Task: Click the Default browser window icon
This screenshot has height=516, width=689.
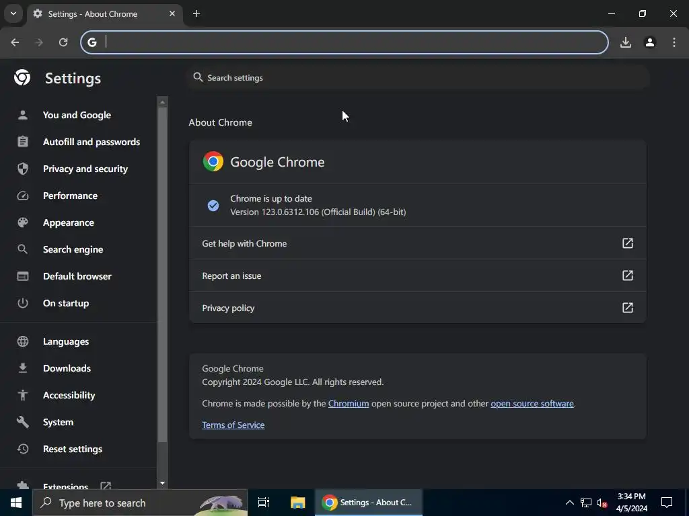Action: pos(22,276)
